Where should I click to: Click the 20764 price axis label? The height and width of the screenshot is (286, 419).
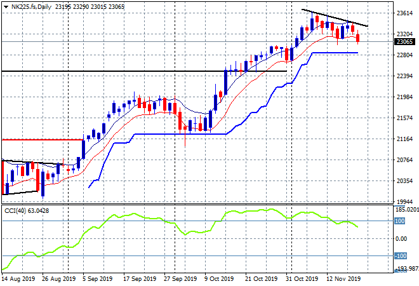click(x=404, y=160)
